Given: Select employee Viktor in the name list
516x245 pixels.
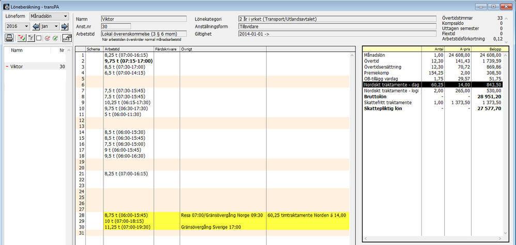Looking at the screenshot, I should 20,67.
